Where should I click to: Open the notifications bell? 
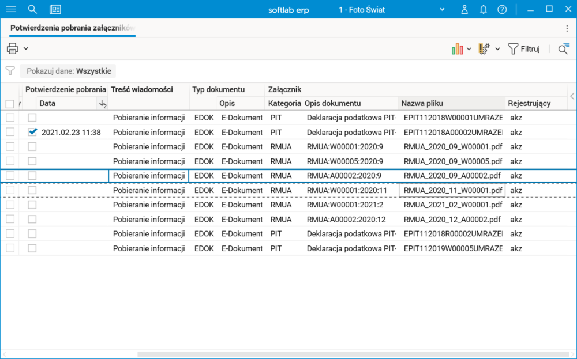(x=483, y=10)
